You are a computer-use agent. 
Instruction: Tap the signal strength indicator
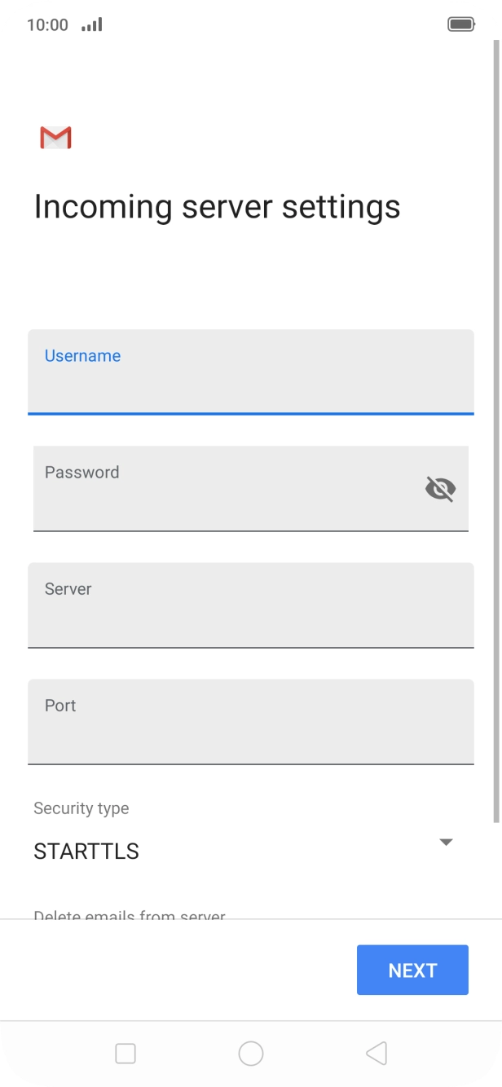tap(92, 24)
